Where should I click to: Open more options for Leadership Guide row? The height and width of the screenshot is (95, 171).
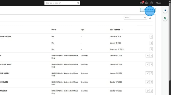tap(151, 37)
